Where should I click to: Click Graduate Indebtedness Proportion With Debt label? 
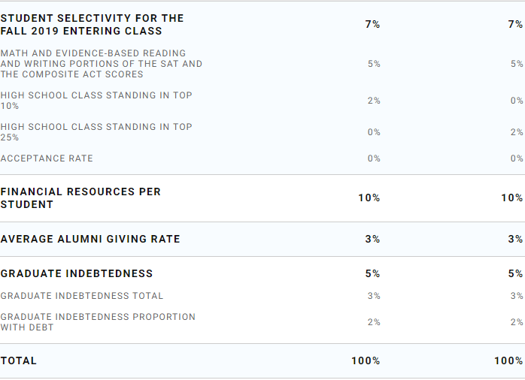[x=98, y=322]
